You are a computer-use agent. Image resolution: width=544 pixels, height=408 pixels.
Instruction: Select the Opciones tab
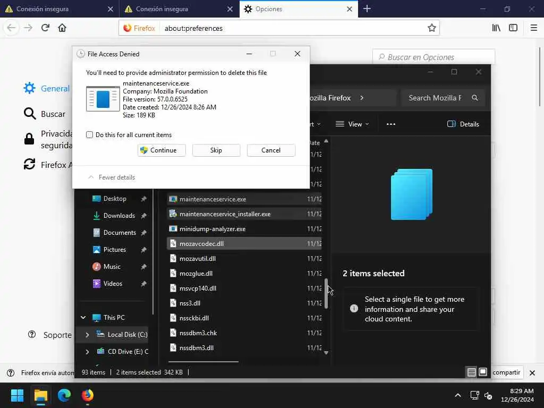(x=298, y=8)
